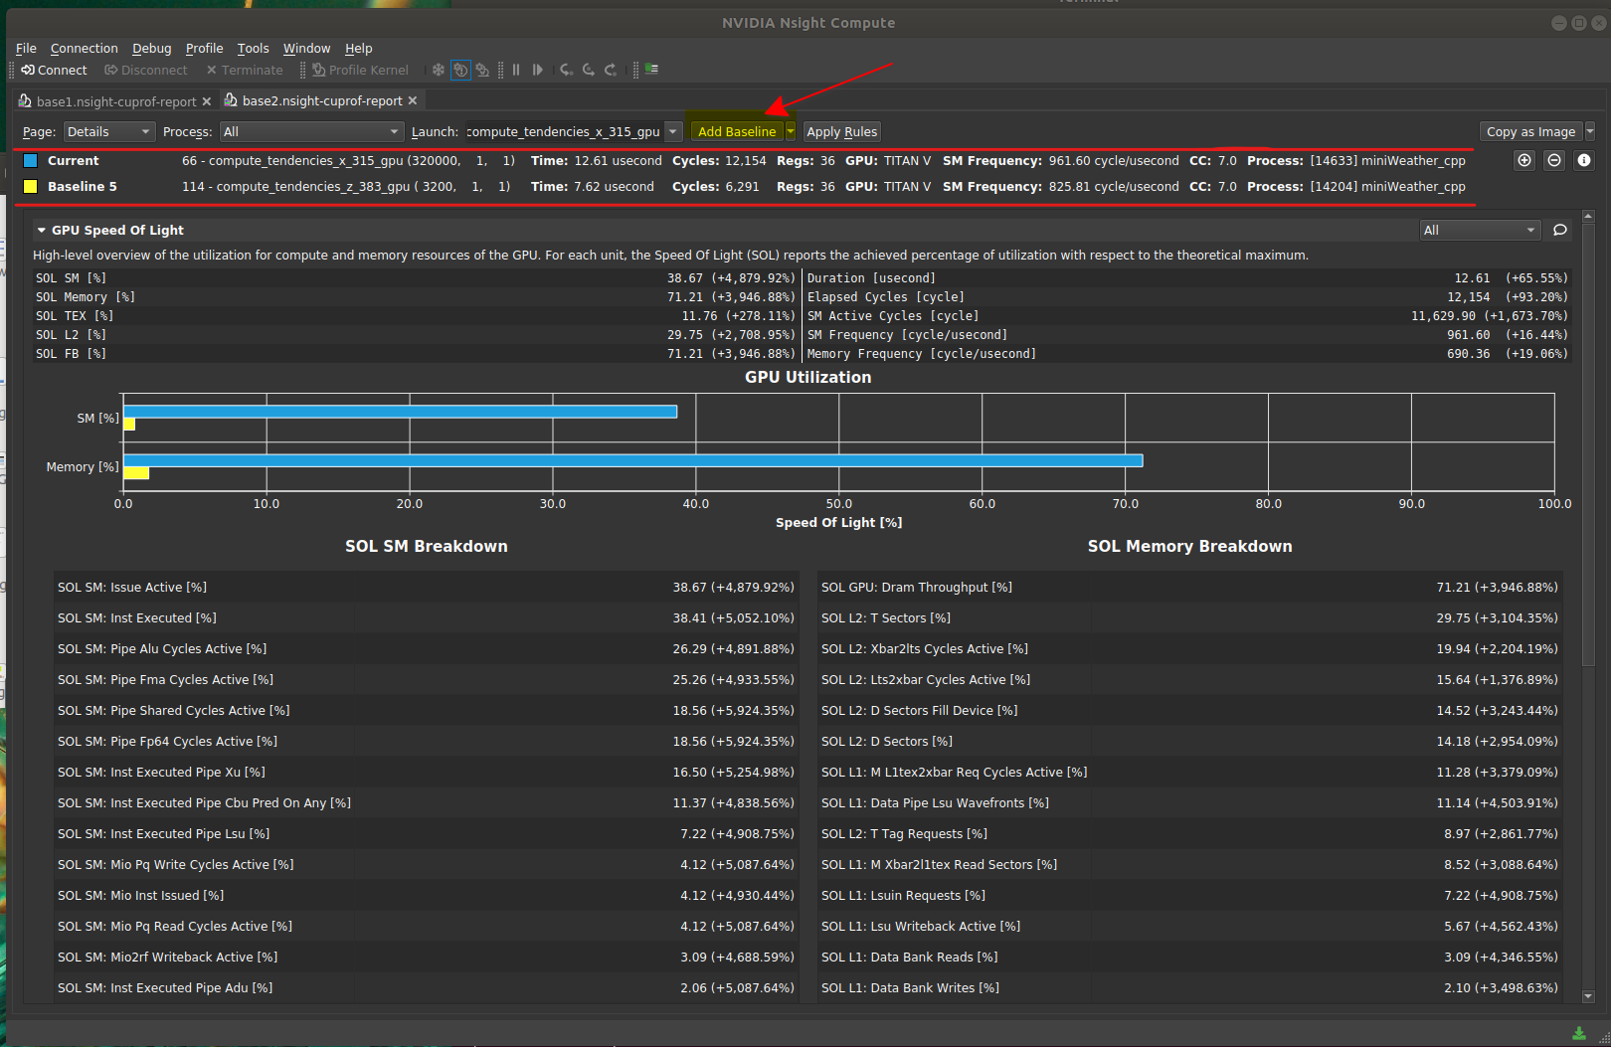Click the Apply Rules button
This screenshot has height=1047, width=1611.
841,131
